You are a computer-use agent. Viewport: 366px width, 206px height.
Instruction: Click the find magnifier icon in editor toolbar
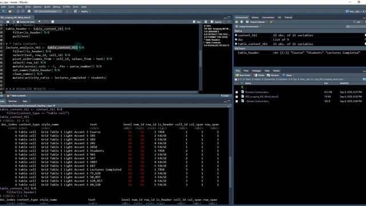click(39, 22)
